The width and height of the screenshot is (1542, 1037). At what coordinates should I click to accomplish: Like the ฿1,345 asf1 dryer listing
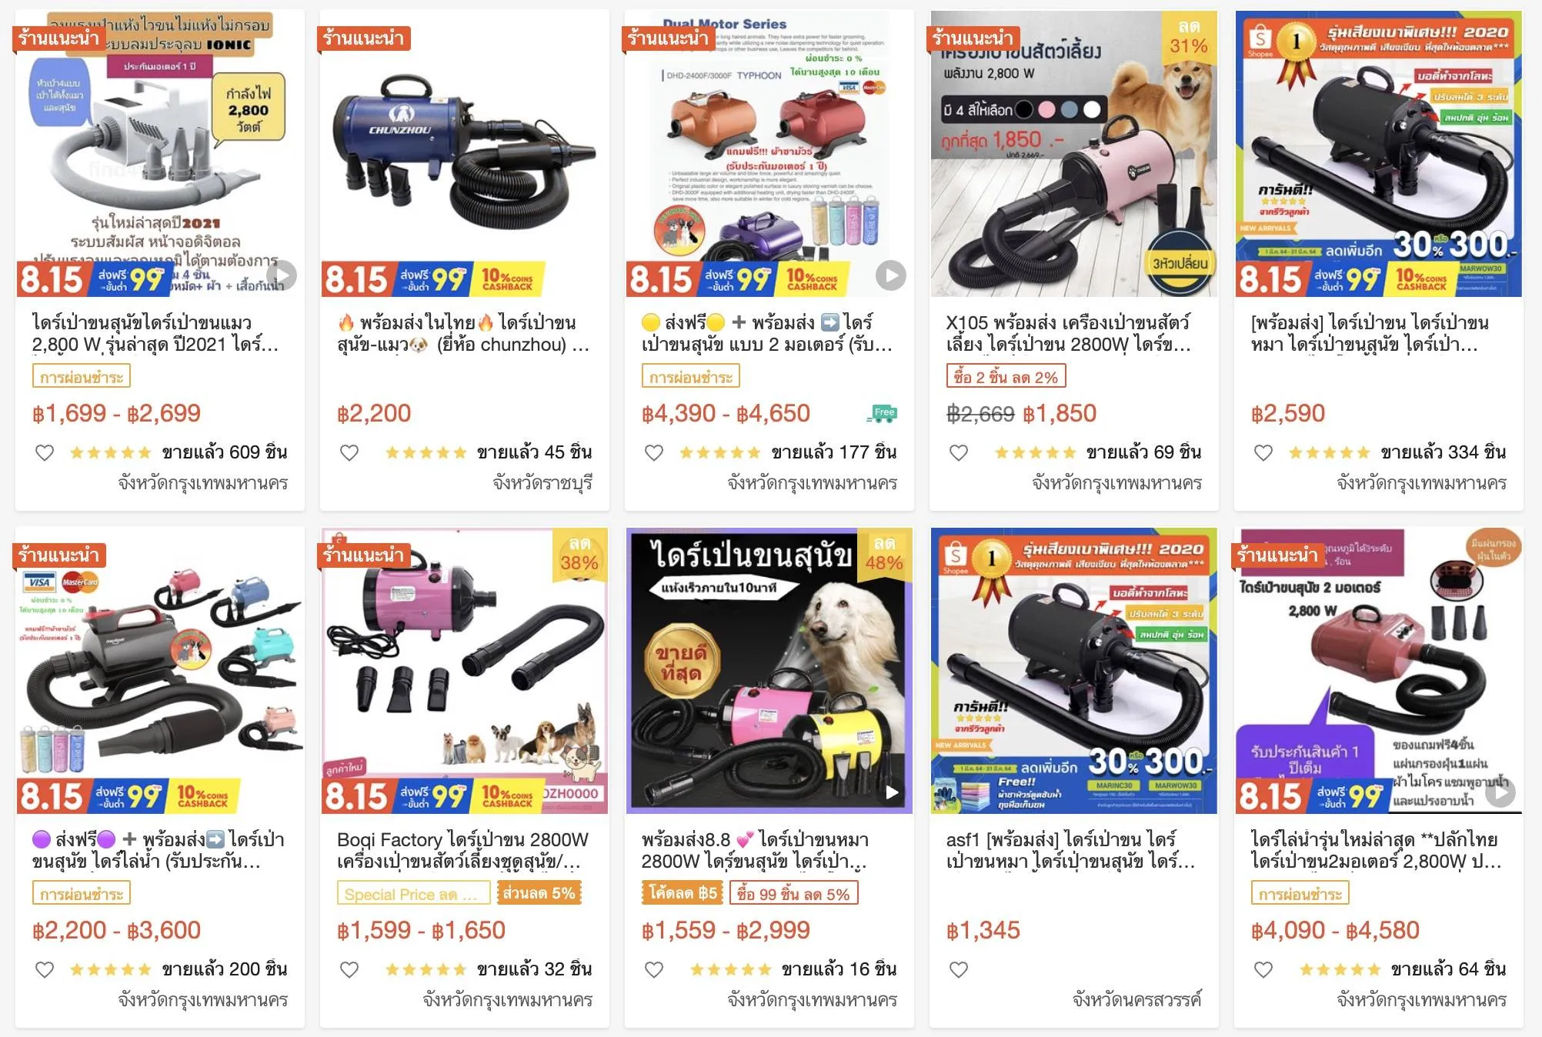pyautogui.click(x=959, y=969)
